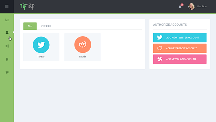Open the Bitcoin sidebar icon

7,59
